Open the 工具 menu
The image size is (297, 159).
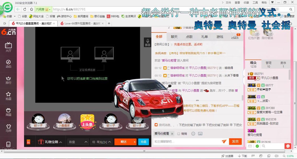(255, 3)
